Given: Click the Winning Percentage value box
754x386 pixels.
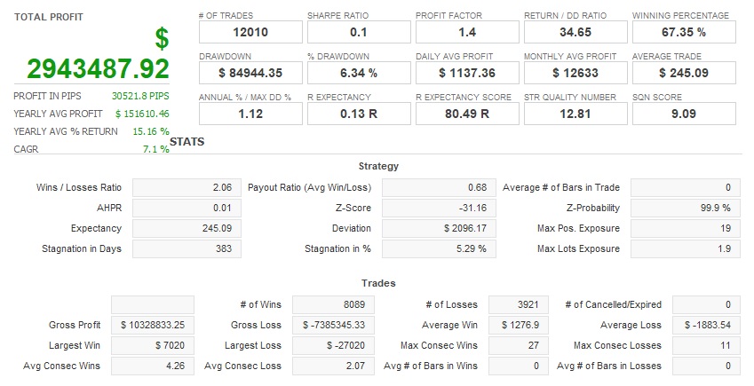Looking at the screenshot, I should (x=684, y=33).
